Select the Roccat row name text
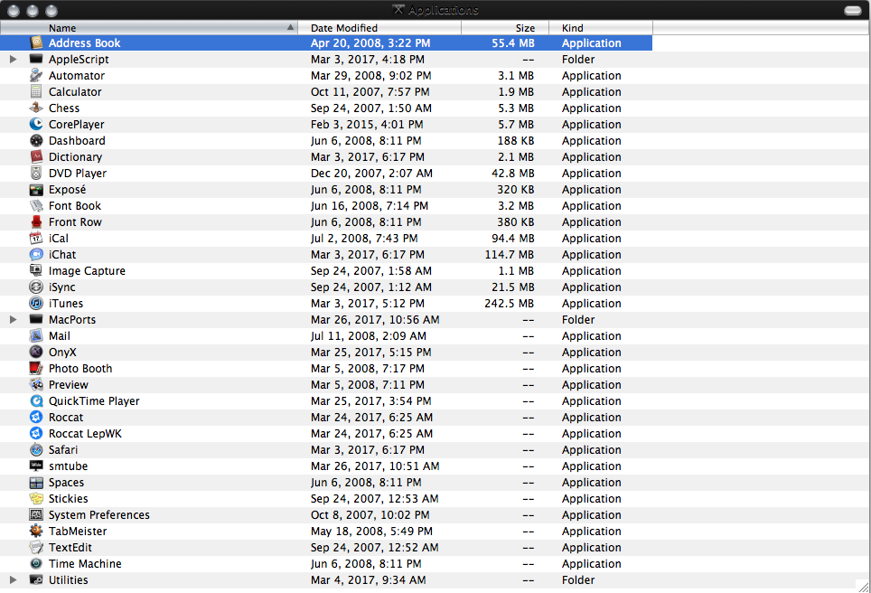This screenshot has height=593, width=871. pyautogui.click(x=66, y=418)
